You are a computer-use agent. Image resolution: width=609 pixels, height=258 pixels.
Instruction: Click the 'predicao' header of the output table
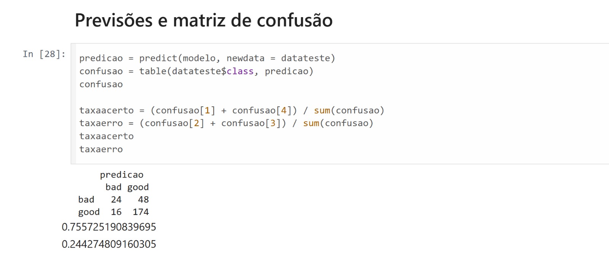point(121,175)
